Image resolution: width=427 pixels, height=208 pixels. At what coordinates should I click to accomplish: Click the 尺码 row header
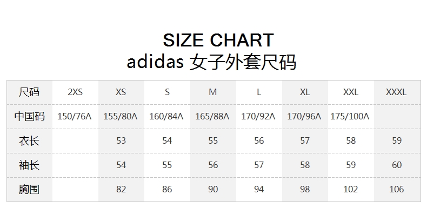[x=29, y=92]
